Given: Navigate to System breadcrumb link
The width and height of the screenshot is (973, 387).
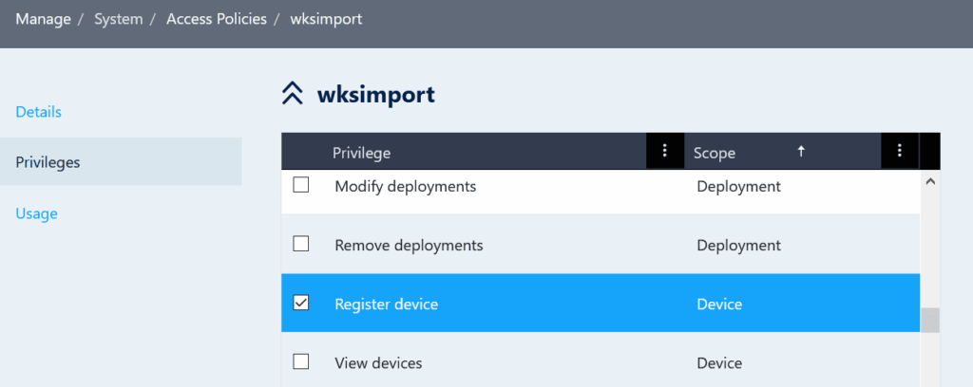Looking at the screenshot, I should click(x=118, y=19).
